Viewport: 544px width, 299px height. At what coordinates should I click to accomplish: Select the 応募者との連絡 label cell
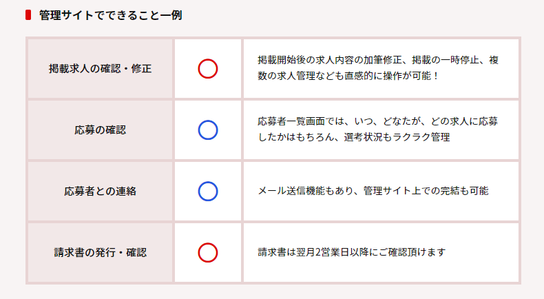pos(100,191)
